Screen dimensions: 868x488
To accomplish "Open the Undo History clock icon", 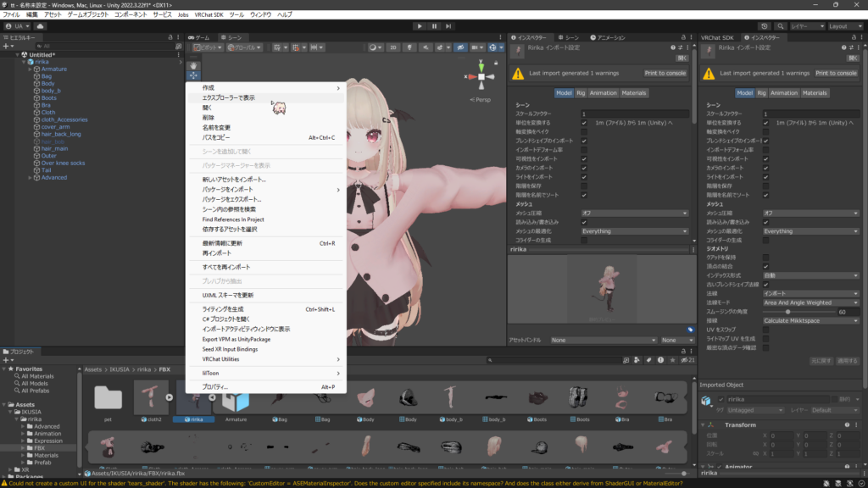I will coord(765,26).
